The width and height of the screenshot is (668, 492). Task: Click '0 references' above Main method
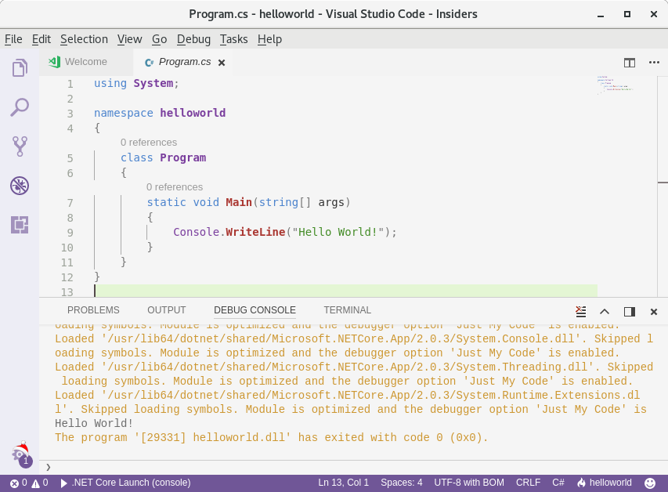coord(175,187)
